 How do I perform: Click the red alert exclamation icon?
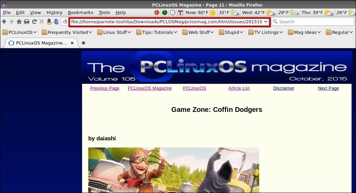(x=157, y=12)
